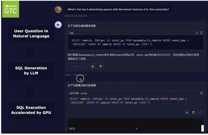Click the link icon beside table view
This screenshot has height=135, width=208.
coord(200,112)
